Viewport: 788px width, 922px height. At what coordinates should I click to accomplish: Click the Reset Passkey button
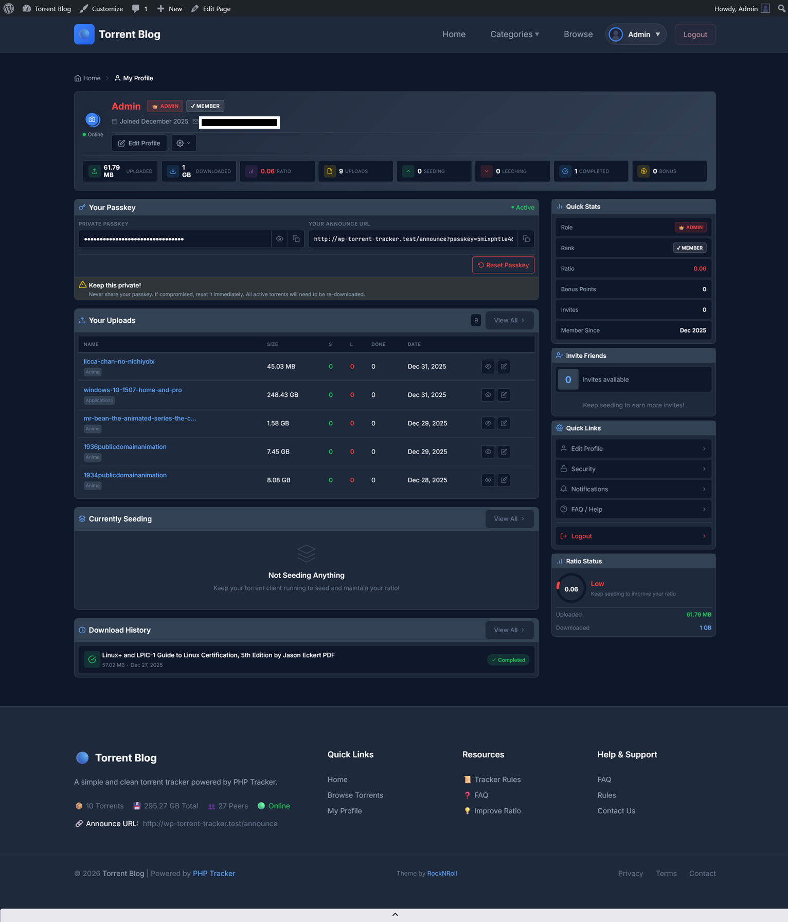(503, 265)
